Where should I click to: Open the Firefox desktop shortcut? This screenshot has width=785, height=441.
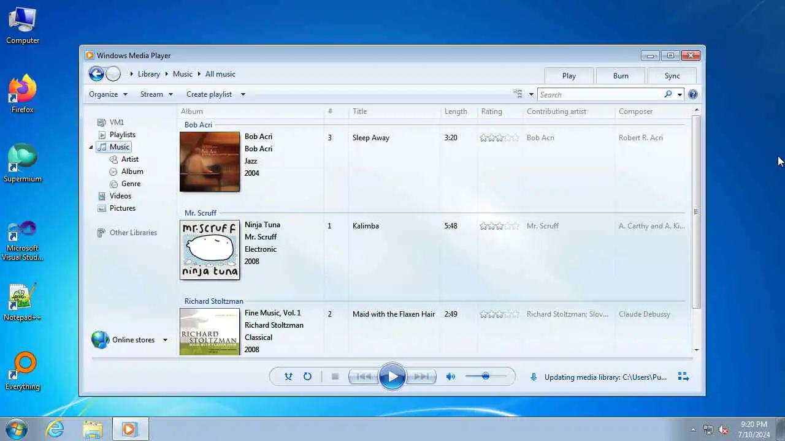coord(23,94)
